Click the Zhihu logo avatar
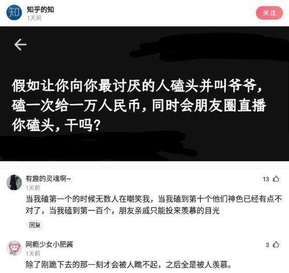289x273 pixels. [14, 13]
